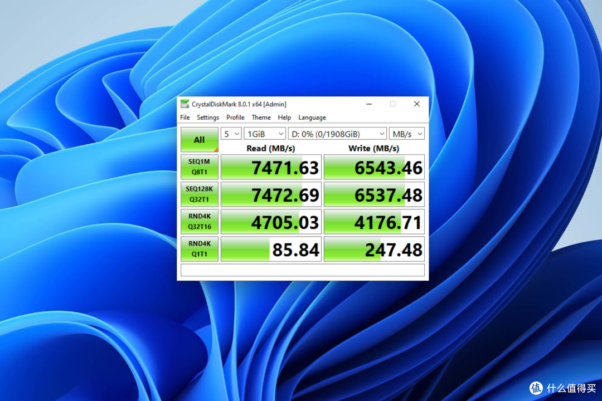Click the SEQ128K read result 7472.69
Viewport: 602px width, 401px height.
pyautogui.click(x=271, y=194)
